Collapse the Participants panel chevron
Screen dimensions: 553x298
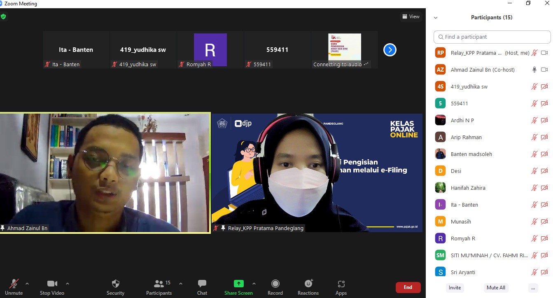tap(436, 18)
